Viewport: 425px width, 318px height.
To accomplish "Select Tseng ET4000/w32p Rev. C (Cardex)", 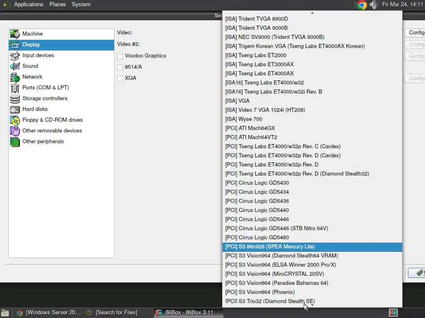I will (312, 147).
